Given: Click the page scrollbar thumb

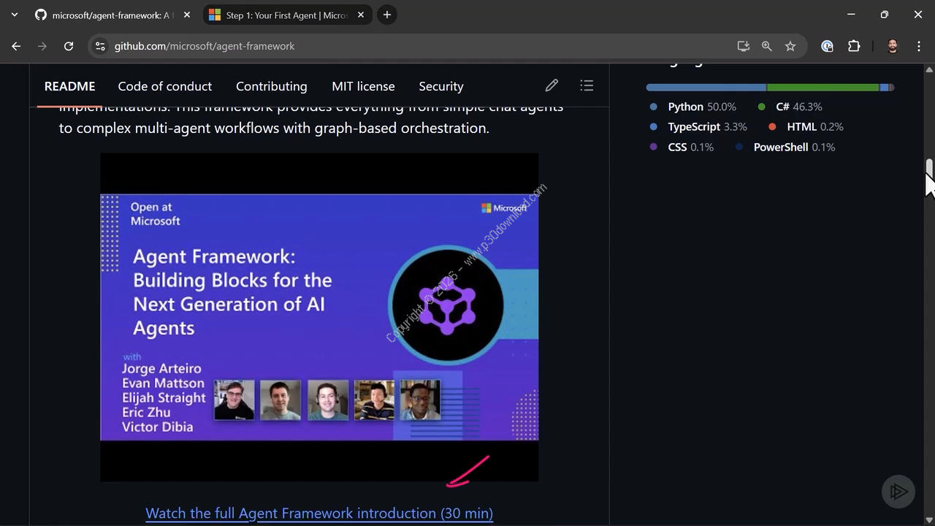Looking at the screenshot, I should click(929, 168).
